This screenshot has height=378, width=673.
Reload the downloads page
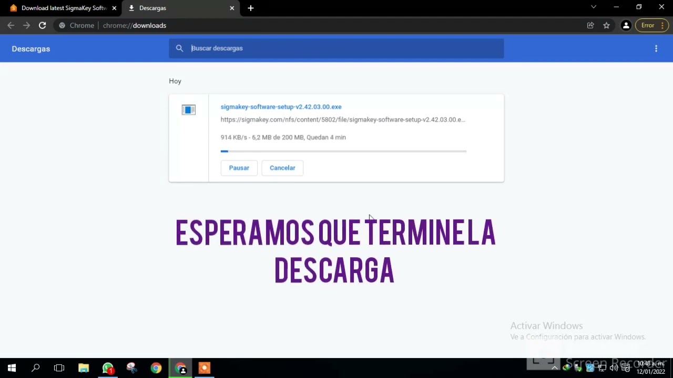point(43,25)
